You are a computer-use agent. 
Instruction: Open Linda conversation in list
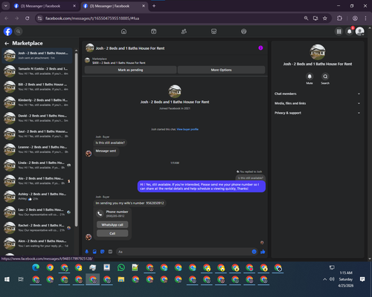[37, 165]
